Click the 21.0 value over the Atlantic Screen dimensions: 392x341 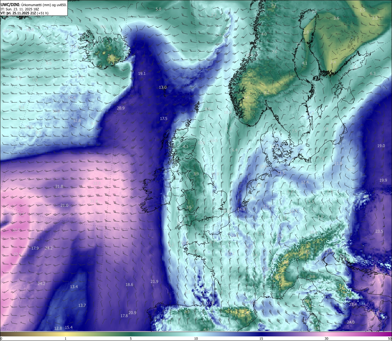[64, 206]
